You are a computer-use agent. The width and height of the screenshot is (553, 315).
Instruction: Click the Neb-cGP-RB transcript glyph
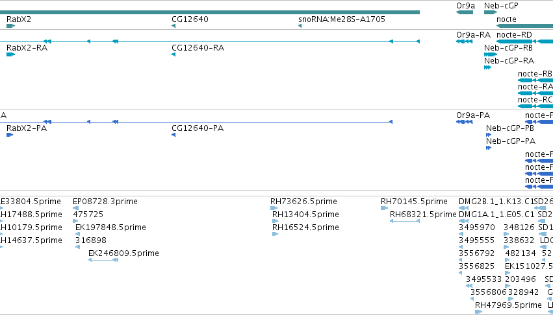click(491, 54)
